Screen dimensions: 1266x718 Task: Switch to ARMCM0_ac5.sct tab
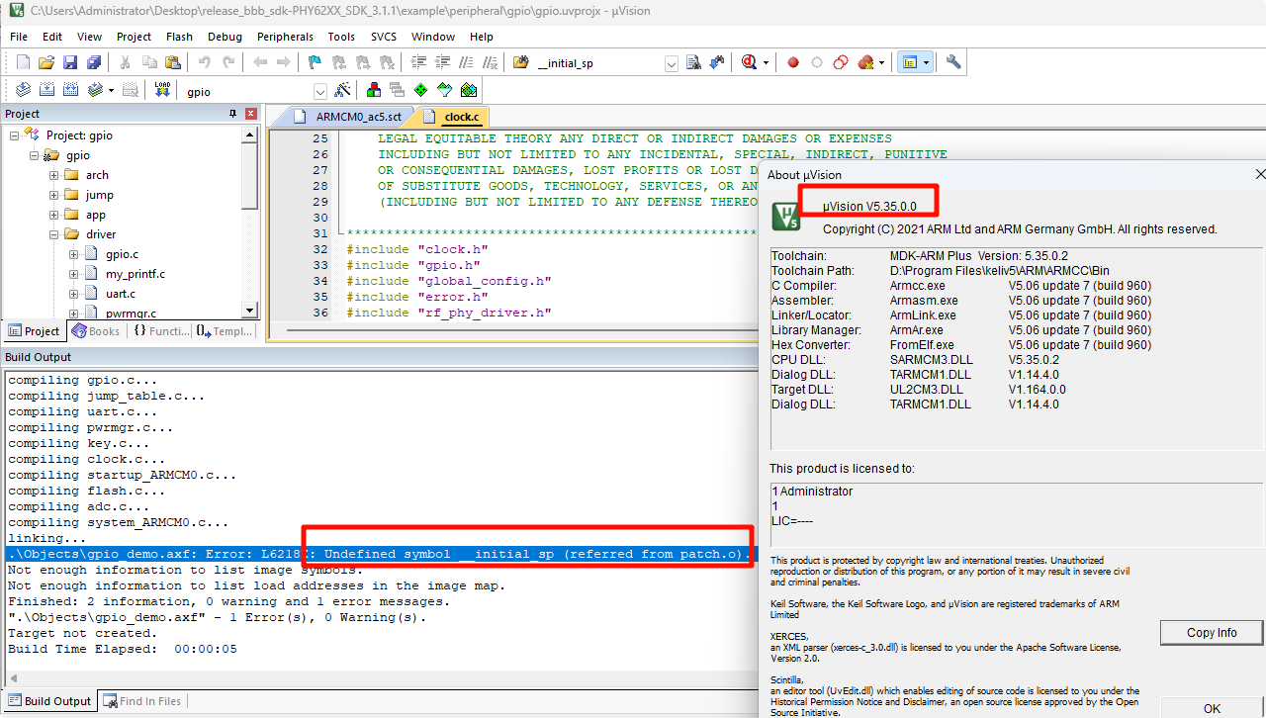click(x=346, y=117)
